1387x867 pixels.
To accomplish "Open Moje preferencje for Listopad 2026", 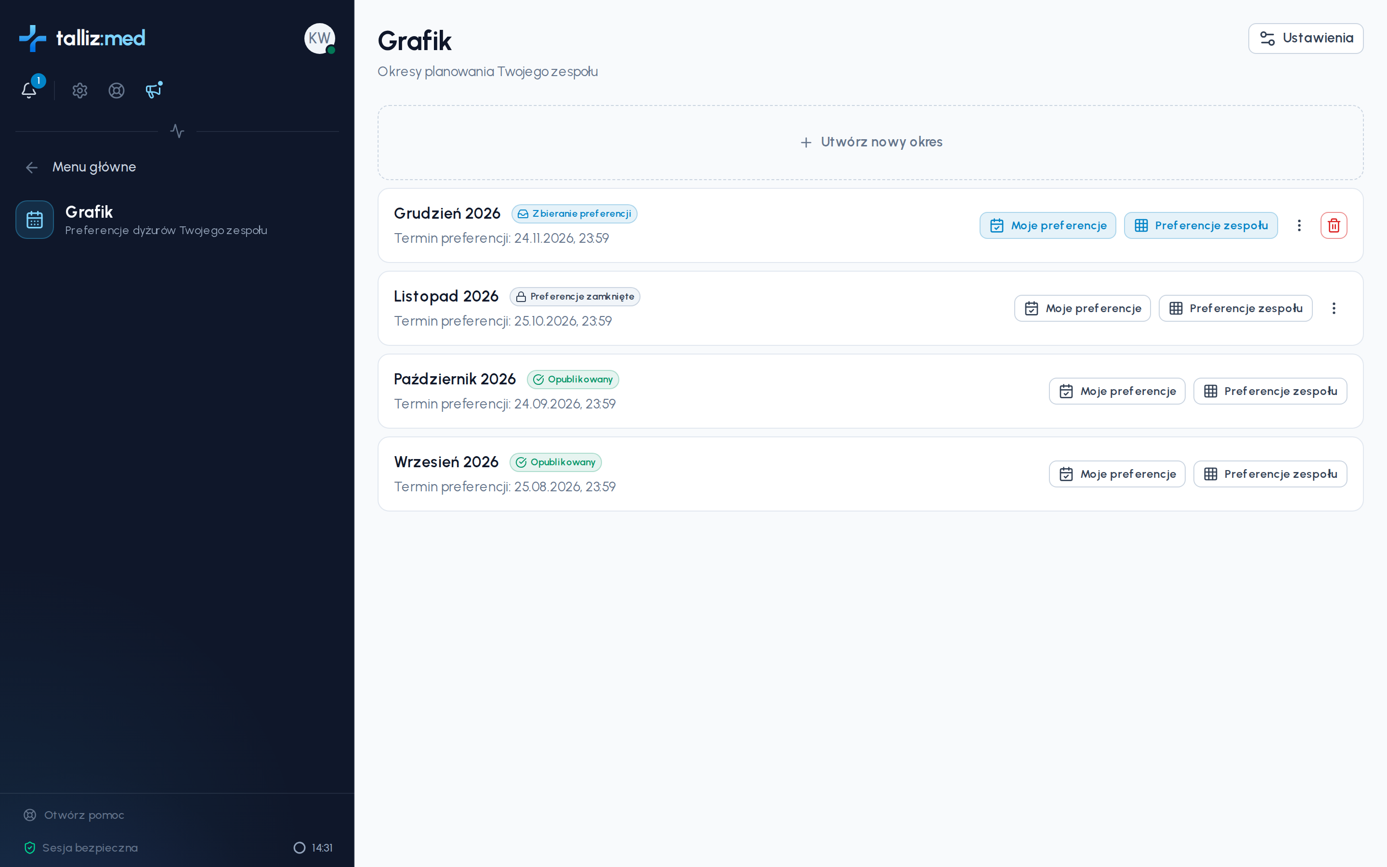I will tap(1082, 308).
